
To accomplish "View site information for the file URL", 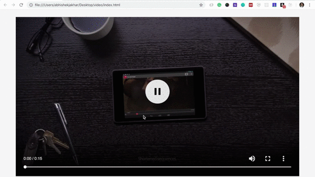I will click(x=31, y=5).
